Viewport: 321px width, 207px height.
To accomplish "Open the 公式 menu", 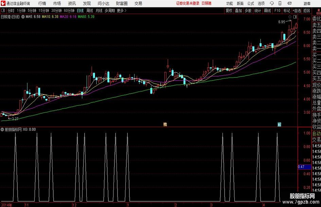I will (x=251, y=3).
